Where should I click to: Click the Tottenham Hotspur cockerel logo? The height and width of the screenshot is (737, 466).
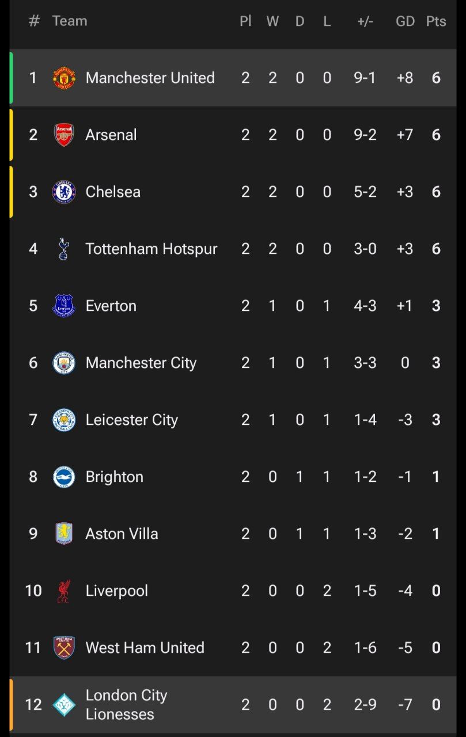coord(64,249)
